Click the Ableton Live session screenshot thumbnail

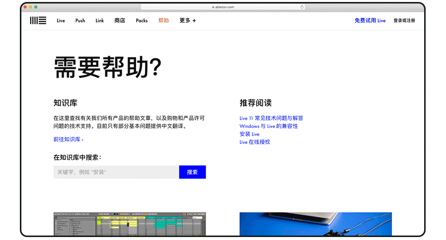(130, 224)
